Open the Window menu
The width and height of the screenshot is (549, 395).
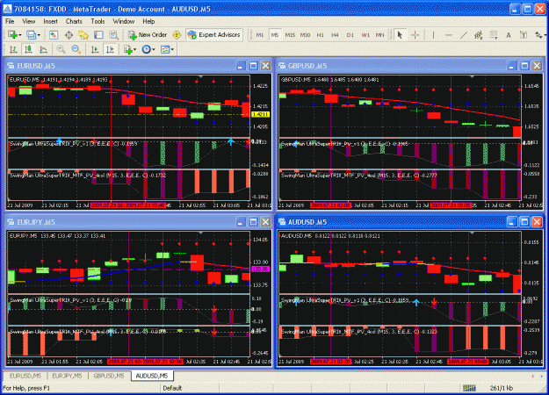124,21
